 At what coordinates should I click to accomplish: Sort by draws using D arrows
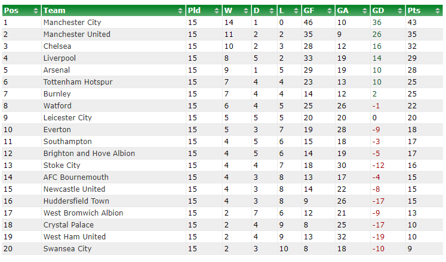click(272, 11)
